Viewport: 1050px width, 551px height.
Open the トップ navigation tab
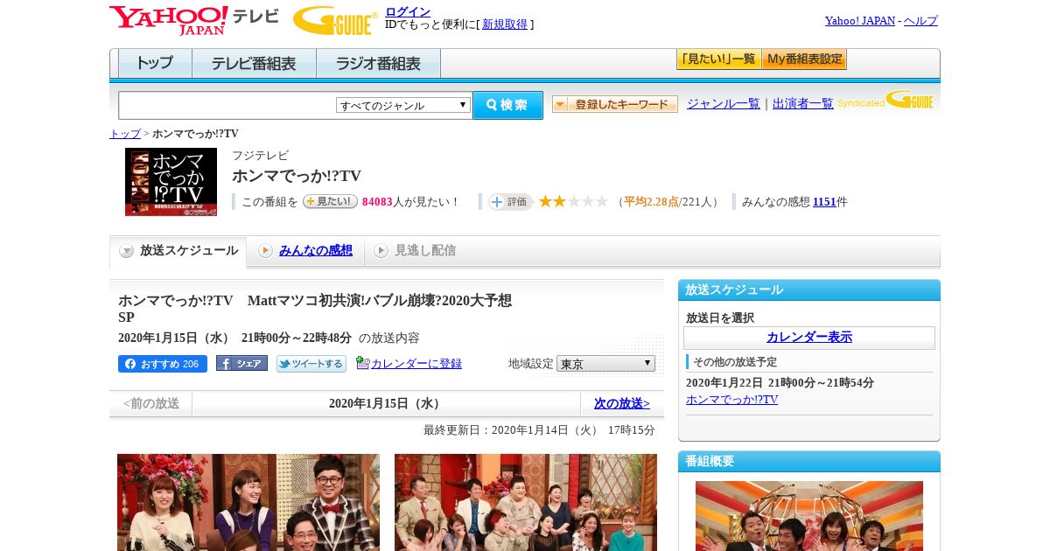point(155,64)
